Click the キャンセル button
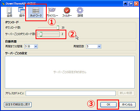 (x=127, y=105)
